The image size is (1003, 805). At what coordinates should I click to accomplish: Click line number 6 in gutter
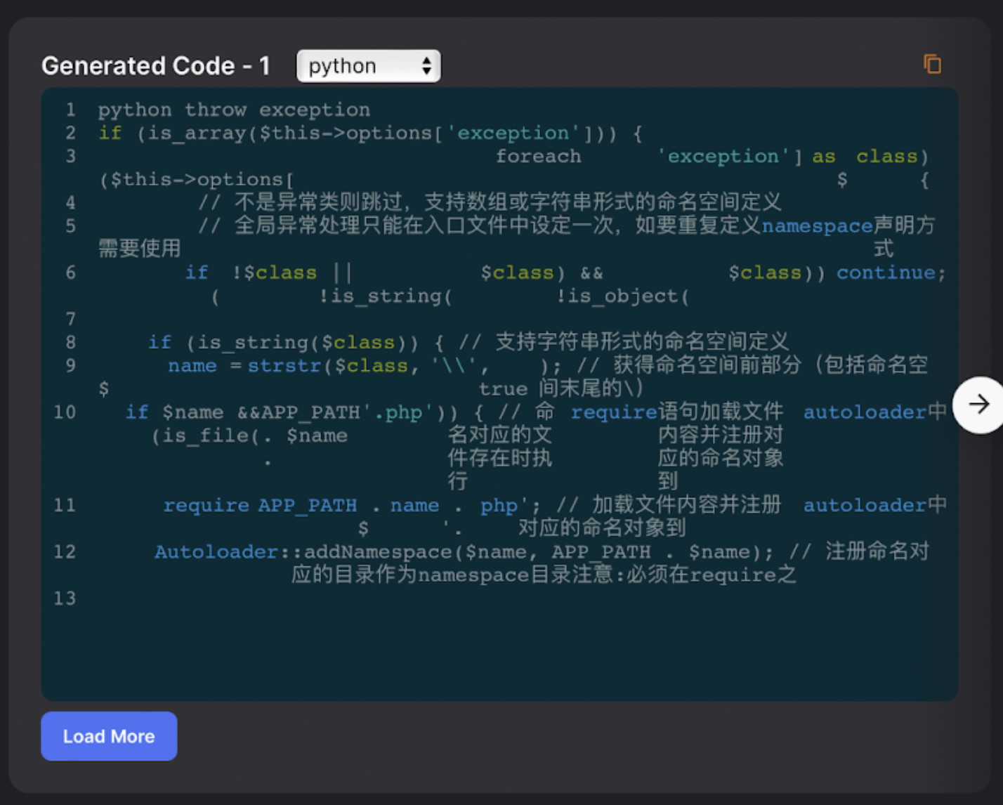[71, 273]
